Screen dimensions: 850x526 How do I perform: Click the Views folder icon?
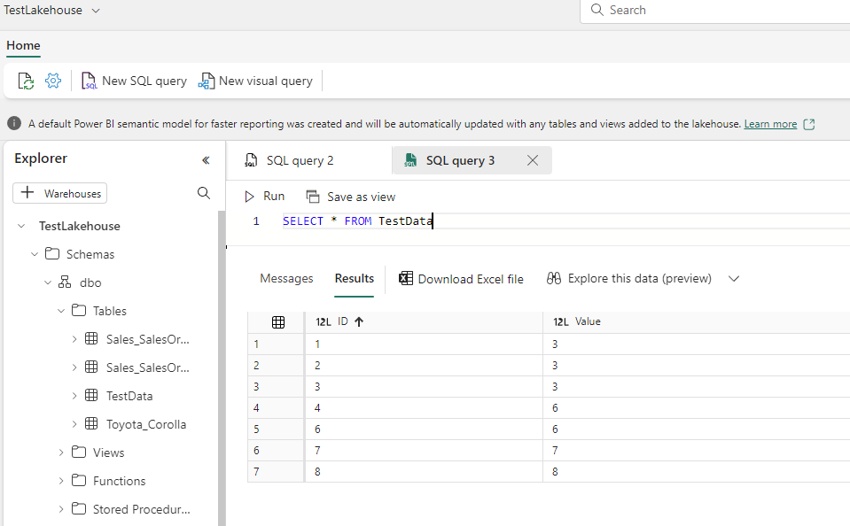[79, 452]
